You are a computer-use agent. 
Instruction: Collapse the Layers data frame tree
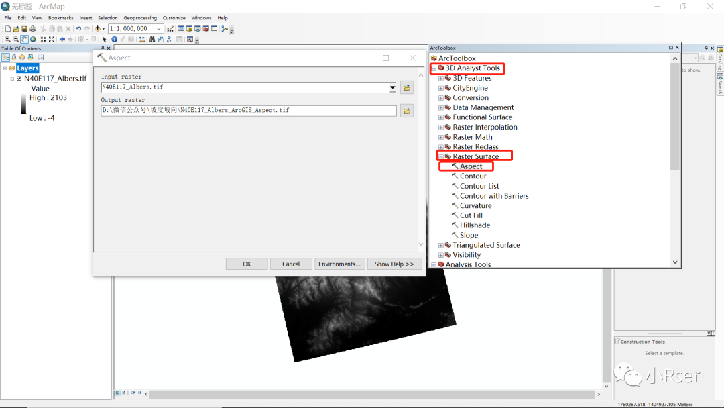click(x=5, y=68)
